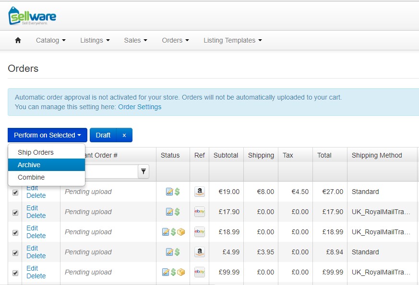Screen dimensions: 419x285
Task: Open the Sales dropdown menu
Action: [x=135, y=40]
